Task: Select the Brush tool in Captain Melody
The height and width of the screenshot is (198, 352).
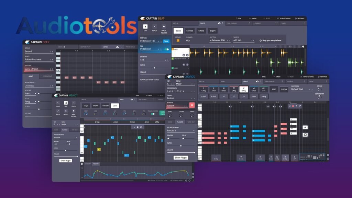Action: click(x=58, y=111)
